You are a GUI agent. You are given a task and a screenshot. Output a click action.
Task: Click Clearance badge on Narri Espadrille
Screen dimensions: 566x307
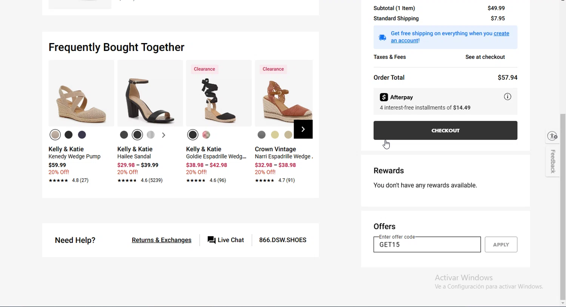(273, 69)
